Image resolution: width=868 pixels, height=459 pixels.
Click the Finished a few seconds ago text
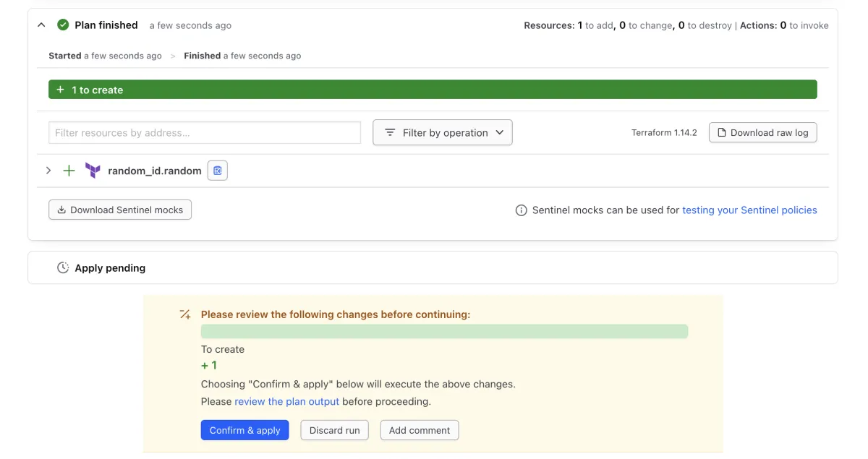(x=242, y=56)
